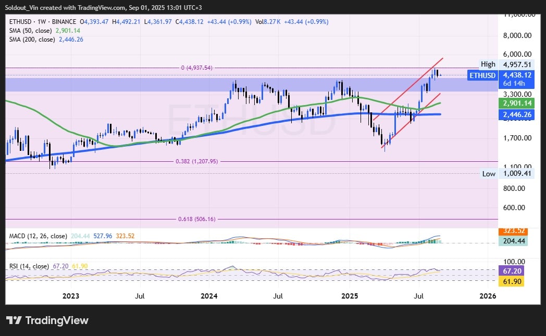Click the green 2,901.14 SMA price tag
Screen dimensions: 546x336
click(517, 104)
